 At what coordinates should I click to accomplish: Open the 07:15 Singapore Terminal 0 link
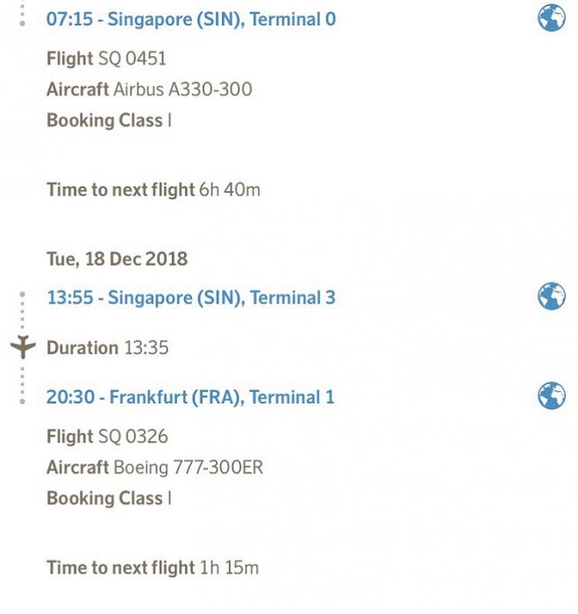click(x=190, y=18)
